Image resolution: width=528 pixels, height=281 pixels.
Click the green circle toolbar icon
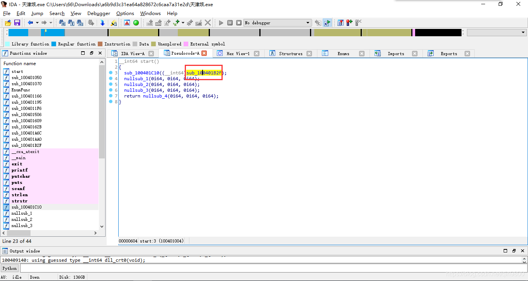point(136,23)
